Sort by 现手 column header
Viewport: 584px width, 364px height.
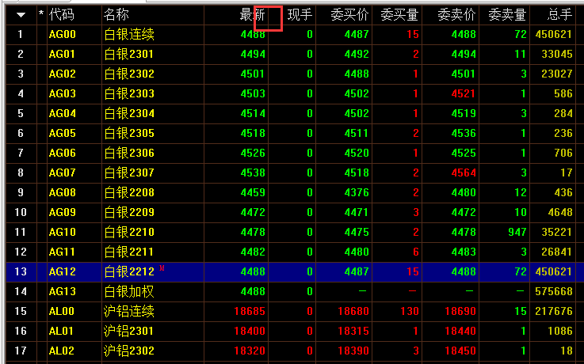pos(300,15)
